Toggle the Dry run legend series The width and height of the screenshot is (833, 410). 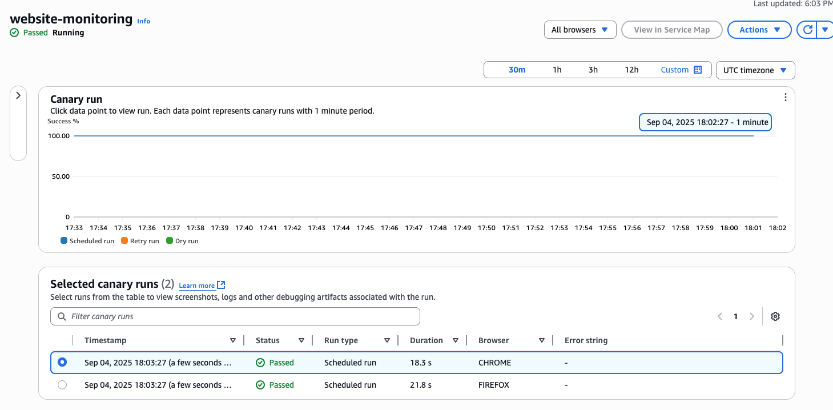pos(182,241)
